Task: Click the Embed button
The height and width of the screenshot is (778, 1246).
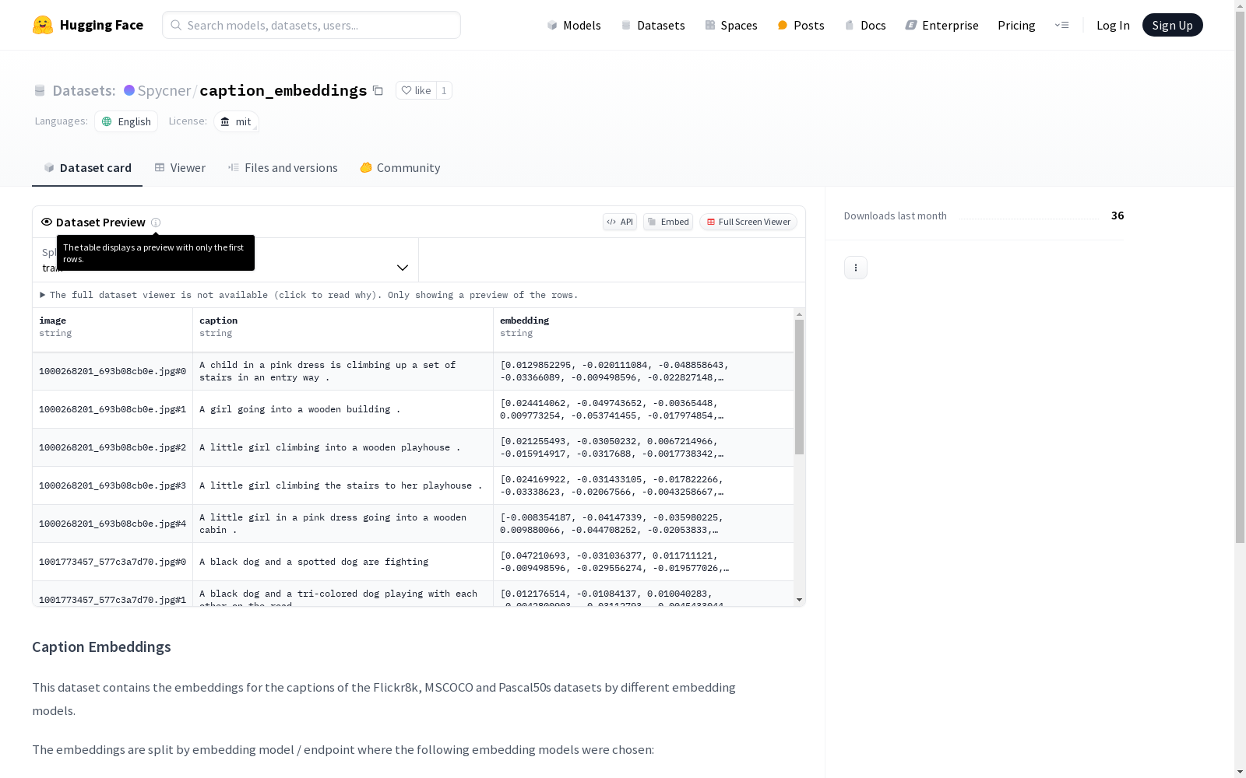Action: tap(668, 222)
